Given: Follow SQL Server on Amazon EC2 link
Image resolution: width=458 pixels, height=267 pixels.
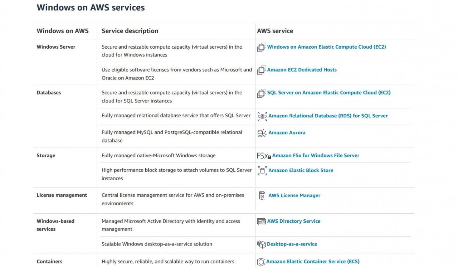Looking at the screenshot, I should (x=328, y=93).
